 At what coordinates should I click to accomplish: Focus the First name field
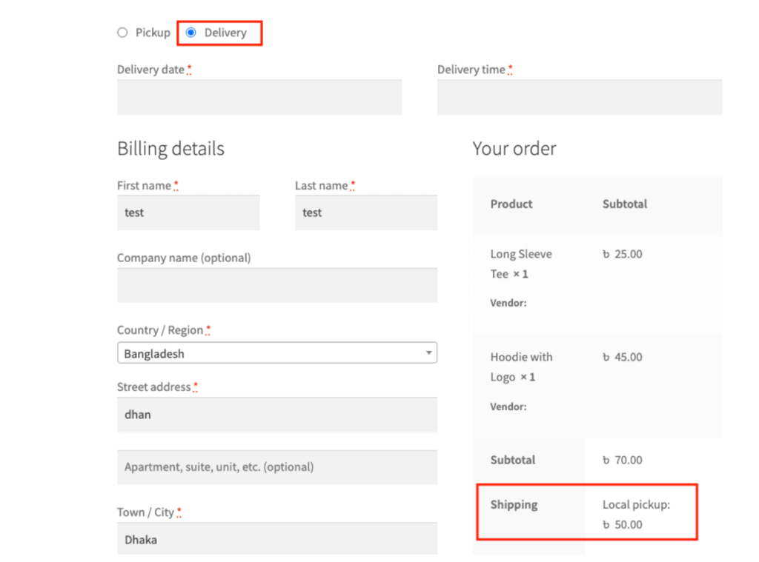(188, 213)
